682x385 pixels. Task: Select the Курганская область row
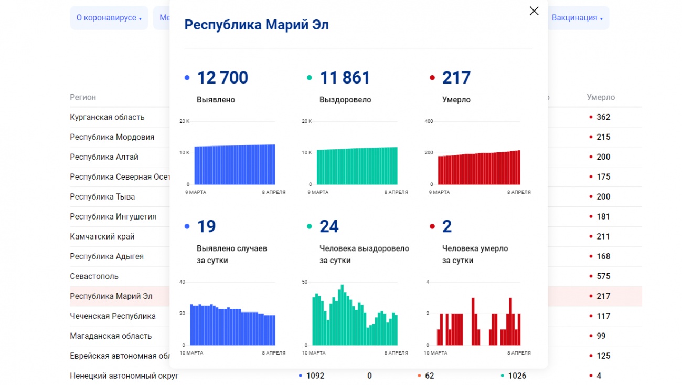[107, 117]
